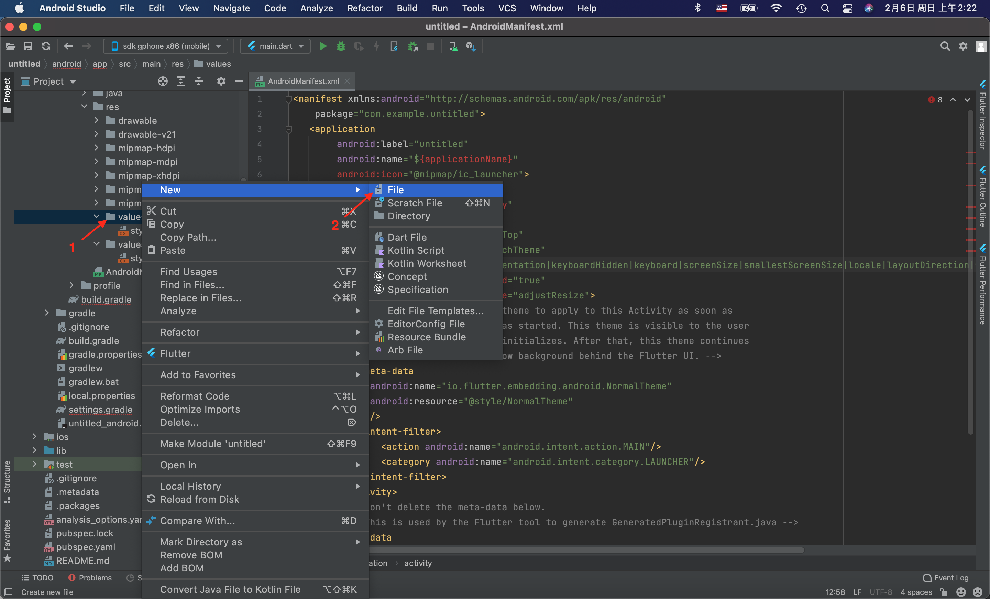Toggle tool window bars icon at bottom-left corner
Viewport: 990px width, 599px height.
(8, 592)
